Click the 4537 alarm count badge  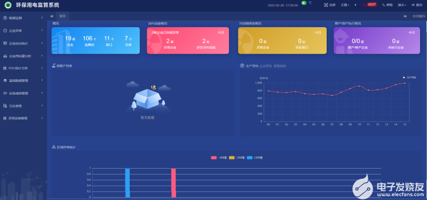(371, 5)
